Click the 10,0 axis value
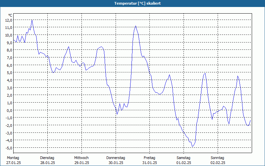 (x=9, y=35)
